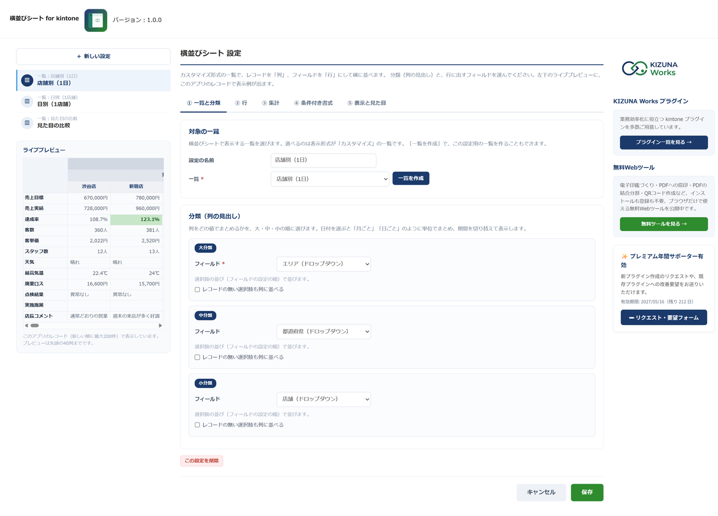Switch to the ④ 条件付き書式 tab

[x=313, y=103]
